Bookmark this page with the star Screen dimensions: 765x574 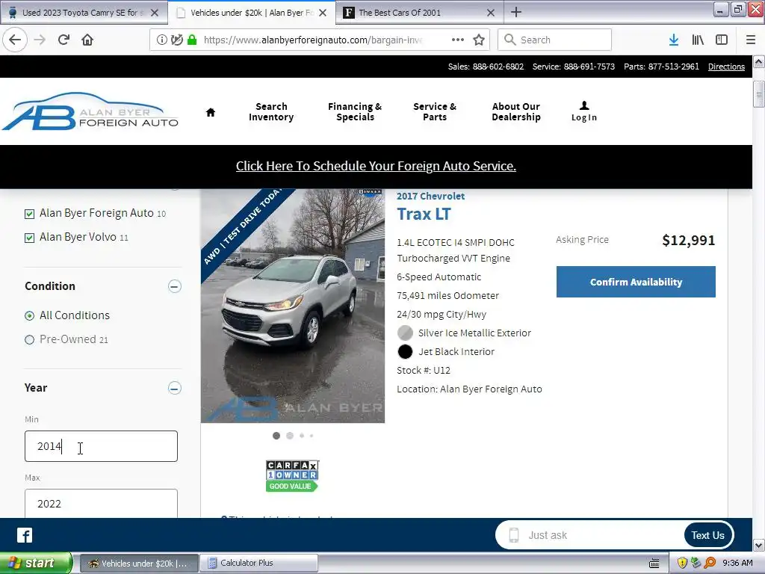(479, 40)
